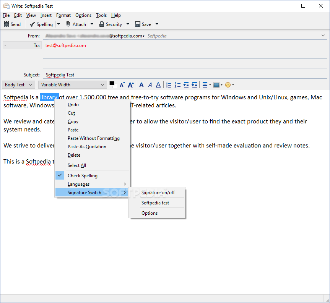This screenshot has height=303, width=330.
Task: Click the smaller font size icon
Action: (122, 85)
